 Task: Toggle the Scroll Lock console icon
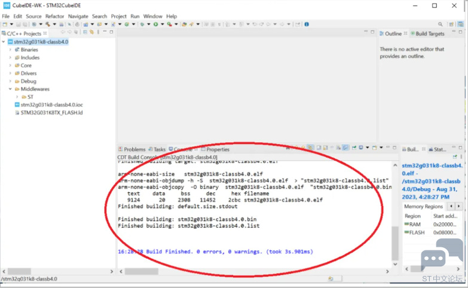coord(325,148)
